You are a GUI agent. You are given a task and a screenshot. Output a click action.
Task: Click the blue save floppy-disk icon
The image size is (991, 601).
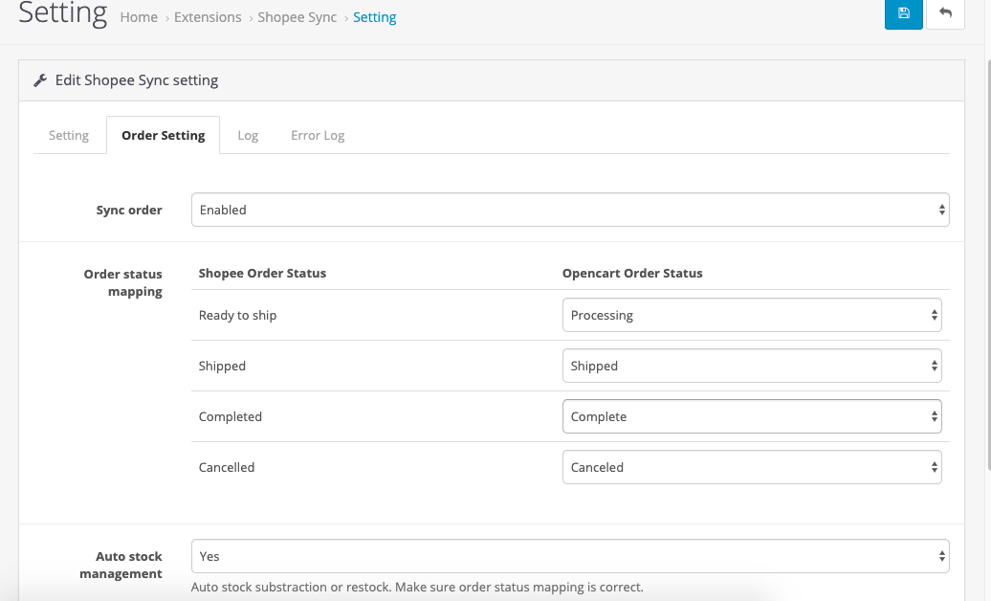point(903,13)
